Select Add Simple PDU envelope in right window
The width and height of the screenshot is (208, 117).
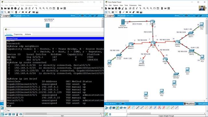click(x=137, y=12)
